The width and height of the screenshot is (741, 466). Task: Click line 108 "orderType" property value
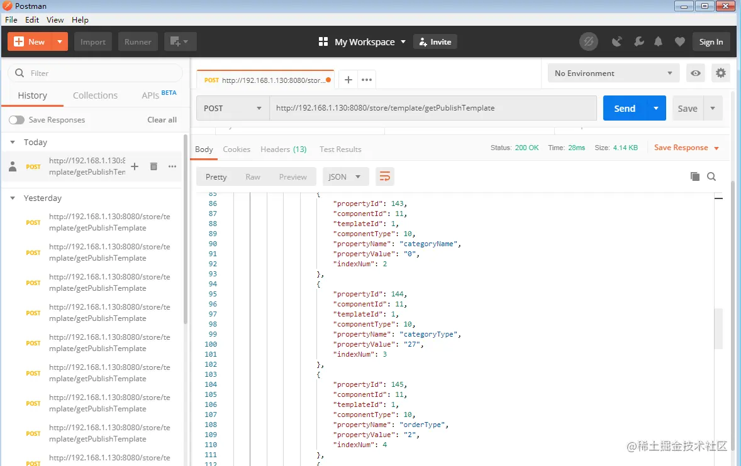(422, 425)
